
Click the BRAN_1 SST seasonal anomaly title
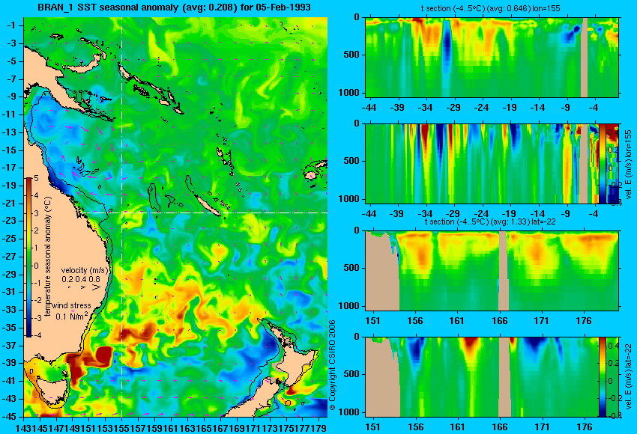tap(175, 7)
